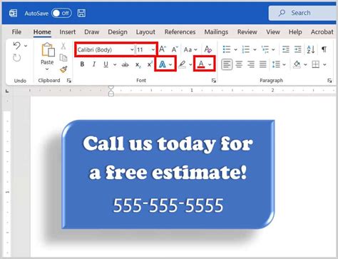
Task: Open the Review tab
Action: pyautogui.click(x=247, y=32)
